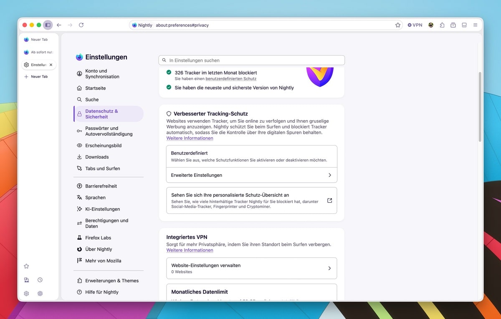The width and height of the screenshot is (501, 319).
Task: Open Tabs und Surfen settings
Action: click(109, 168)
